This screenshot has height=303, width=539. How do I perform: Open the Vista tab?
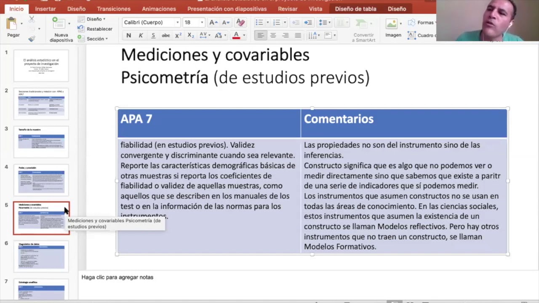[x=315, y=8]
